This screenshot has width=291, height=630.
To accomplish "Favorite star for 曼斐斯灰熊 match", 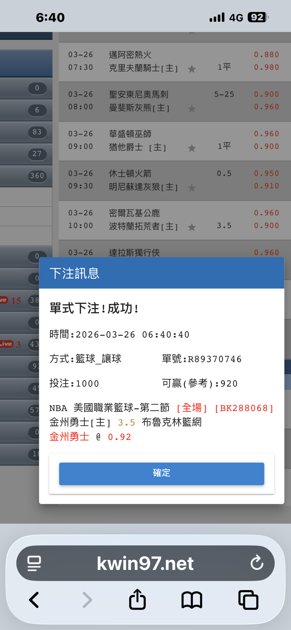I will [192, 109].
